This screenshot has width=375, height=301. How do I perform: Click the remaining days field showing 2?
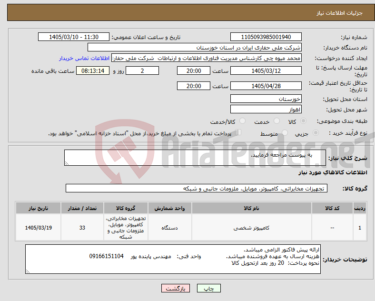coord(142,71)
